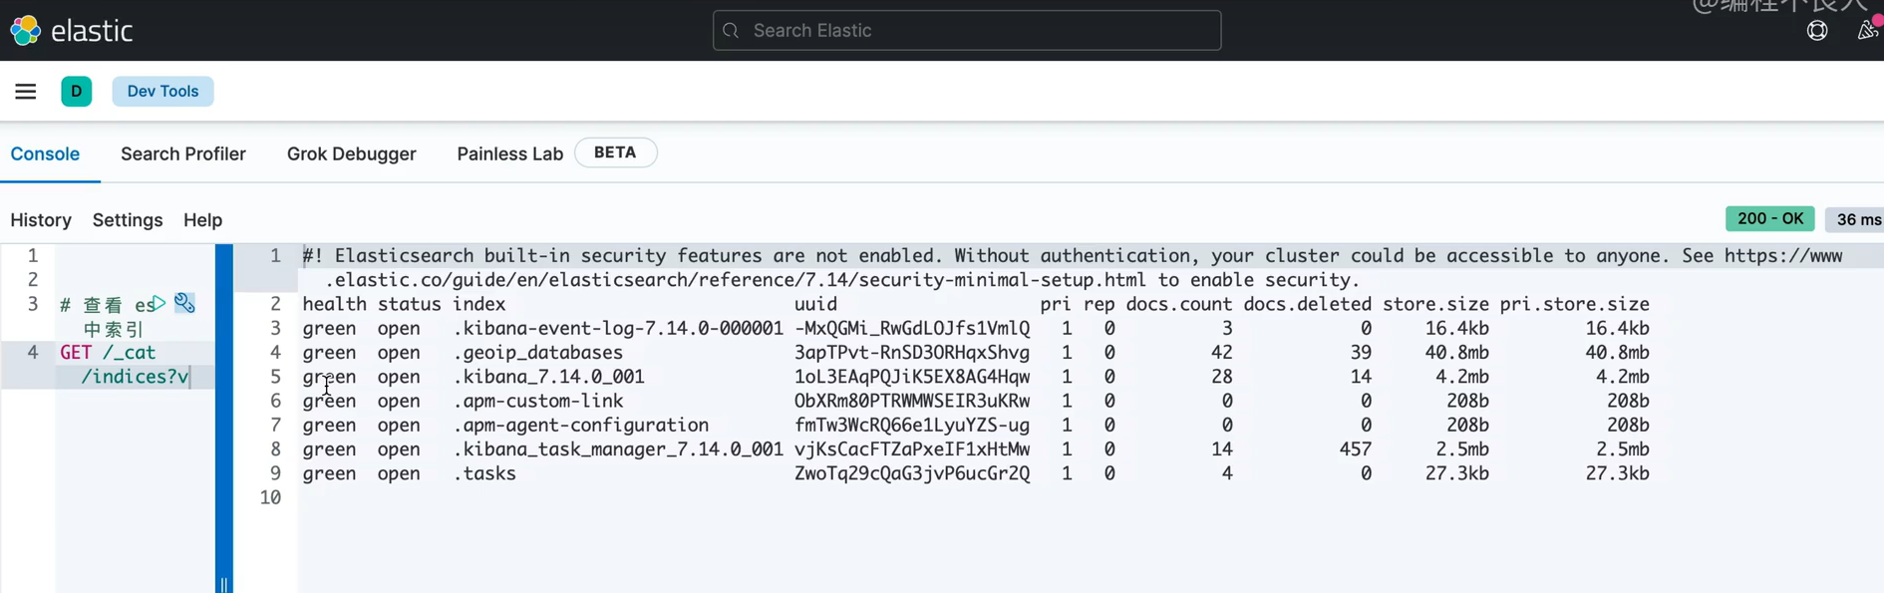
Task: Click index .apm-agent-configuration
Action: [x=581, y=426]
